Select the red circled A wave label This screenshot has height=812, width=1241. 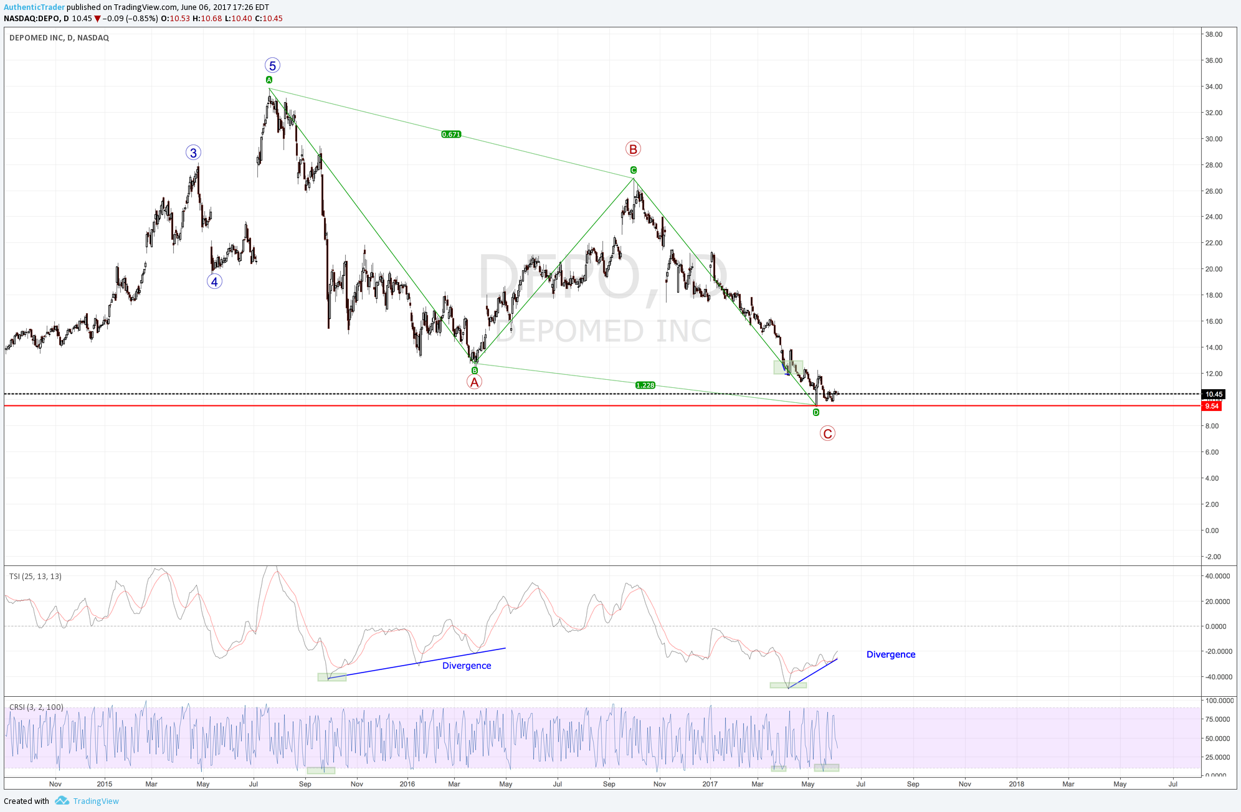tap(474, 382)
